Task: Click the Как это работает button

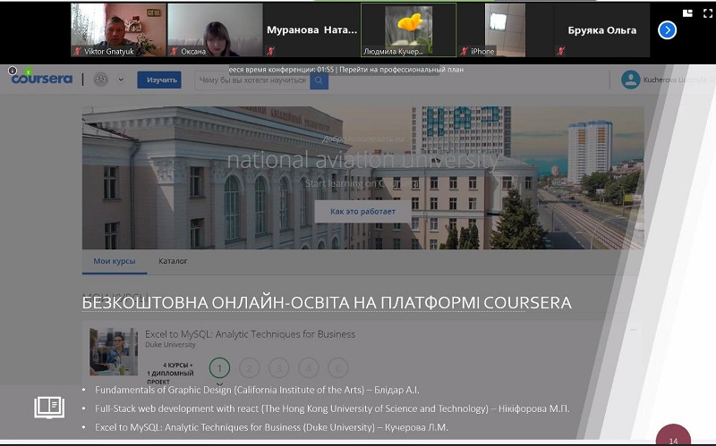Action: (x=362, y=212)
